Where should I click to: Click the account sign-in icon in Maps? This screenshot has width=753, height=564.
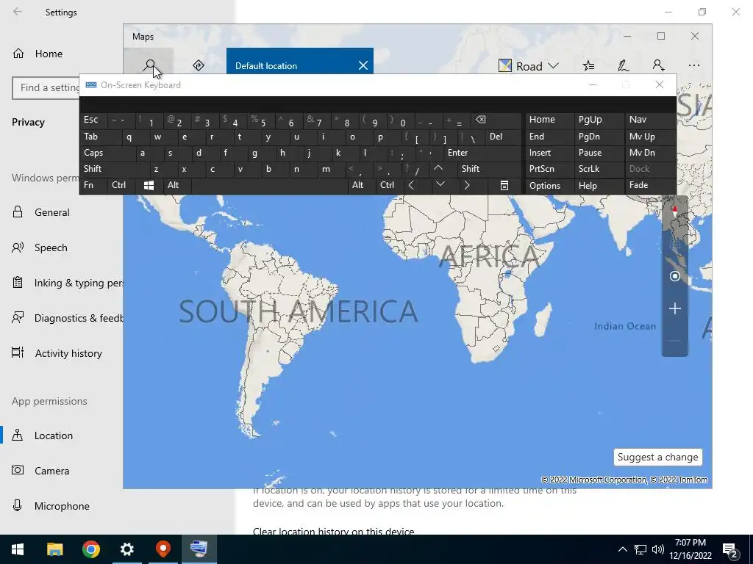(x=658, y=65)
